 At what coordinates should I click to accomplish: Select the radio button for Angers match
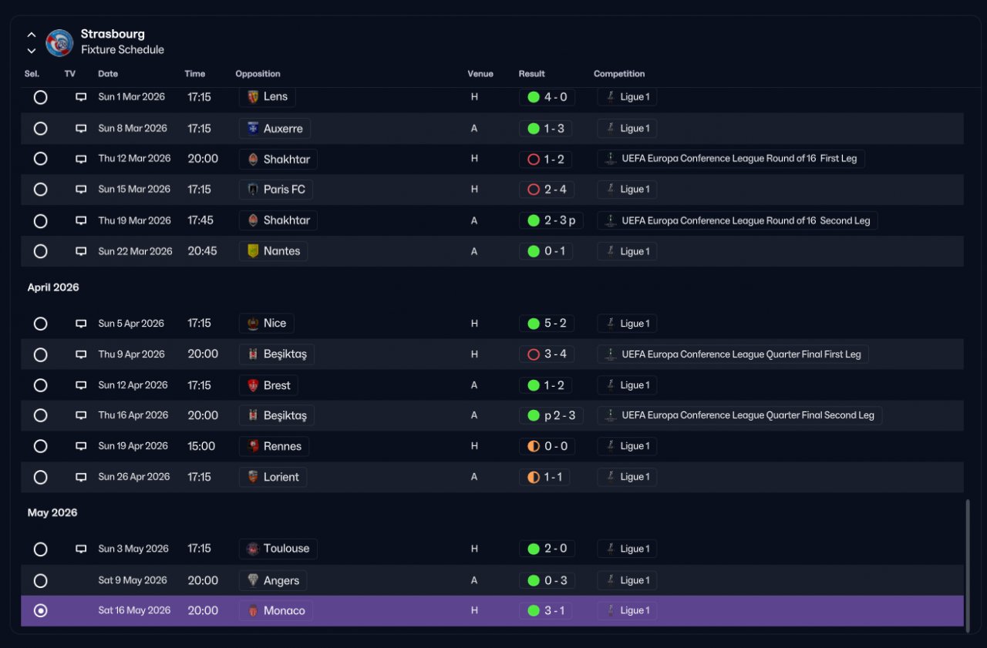point(40,580)
